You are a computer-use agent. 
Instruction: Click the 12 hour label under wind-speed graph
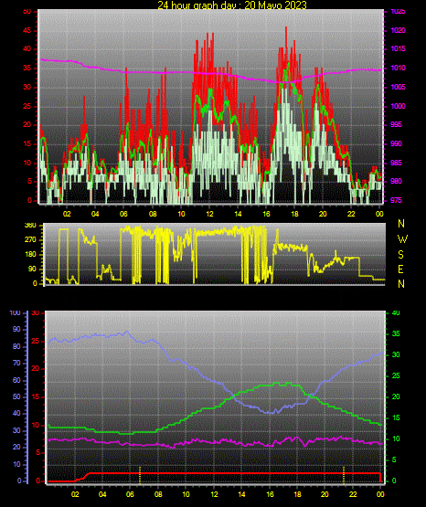pyautogui.click(x=209, y=214)
